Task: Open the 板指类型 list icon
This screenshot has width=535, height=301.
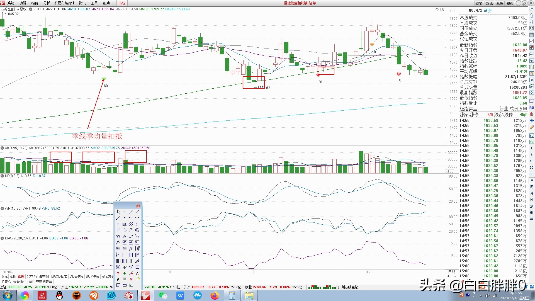Action: [525, 109]
